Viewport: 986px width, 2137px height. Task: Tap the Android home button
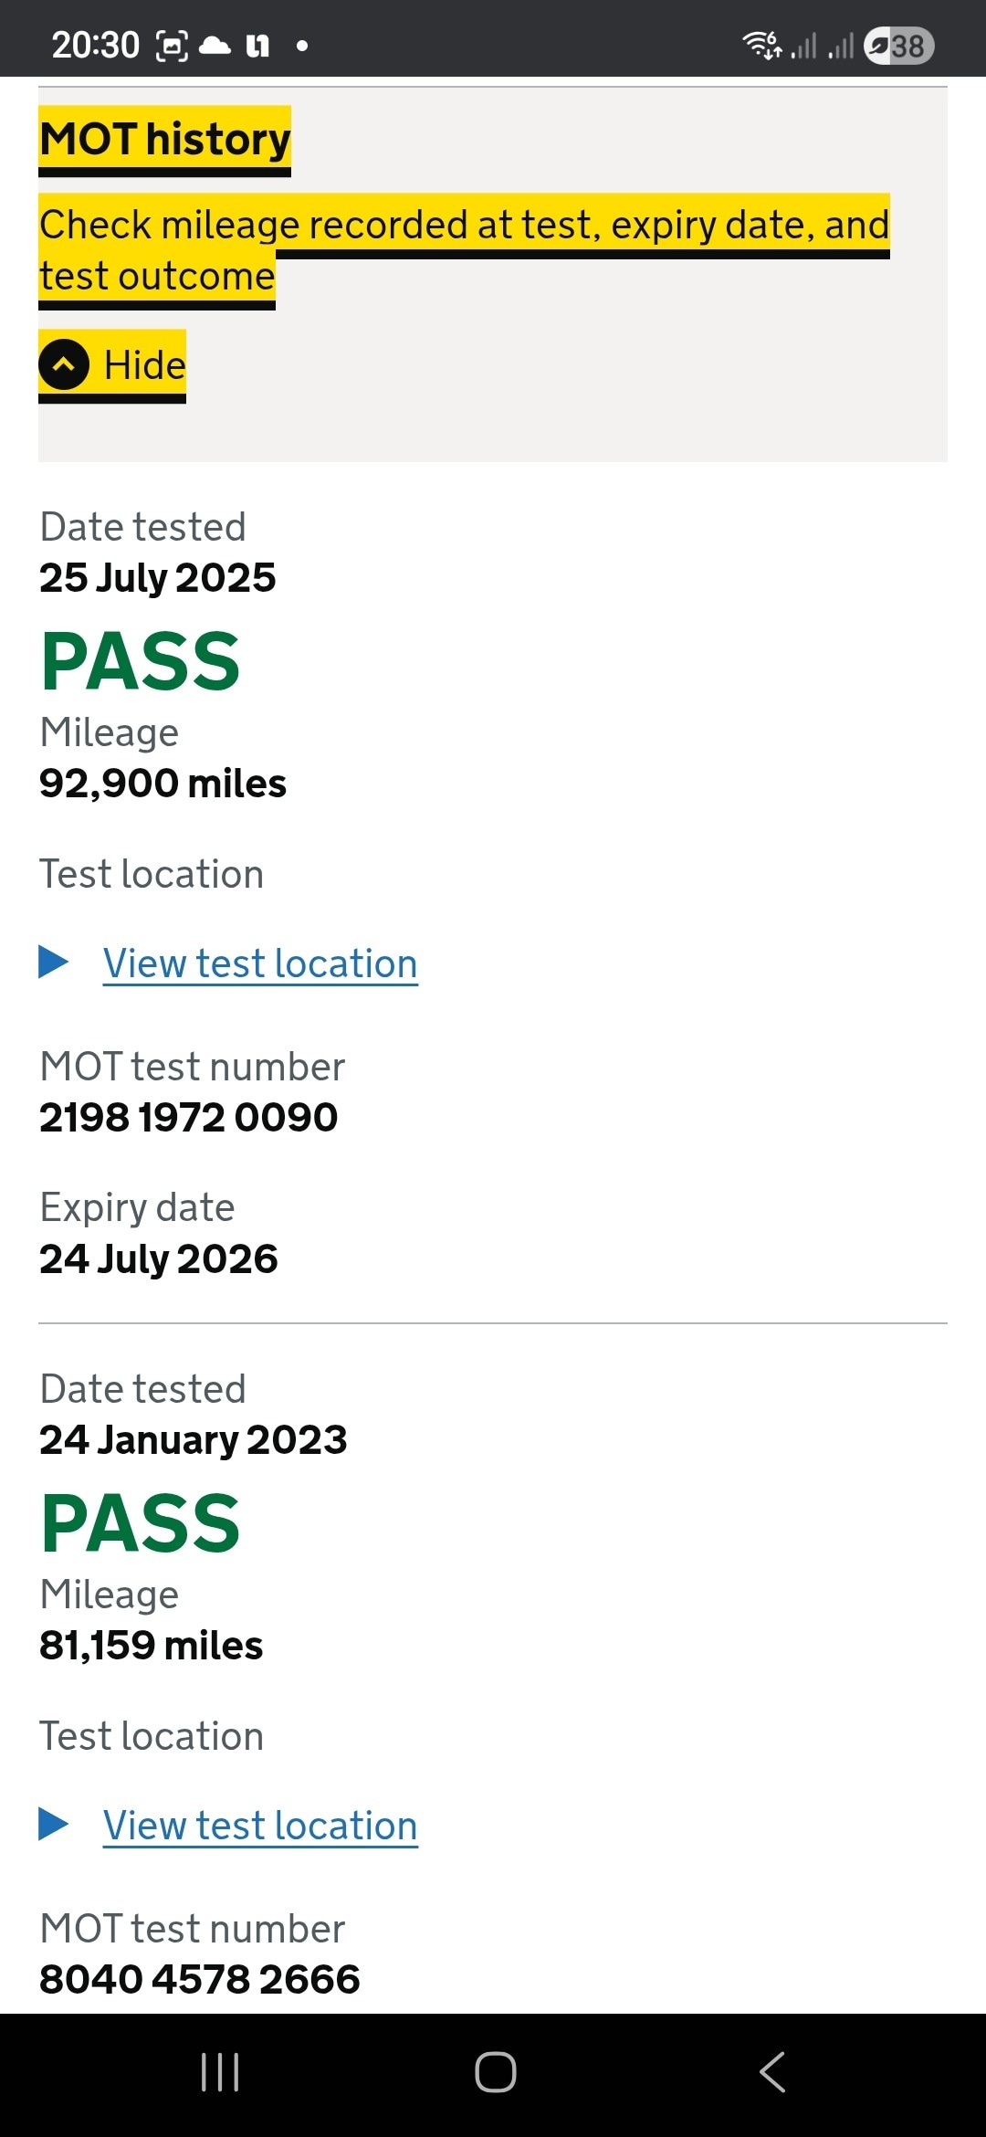point(495,2071)
